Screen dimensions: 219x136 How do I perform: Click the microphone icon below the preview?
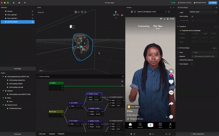pos(131,134)
